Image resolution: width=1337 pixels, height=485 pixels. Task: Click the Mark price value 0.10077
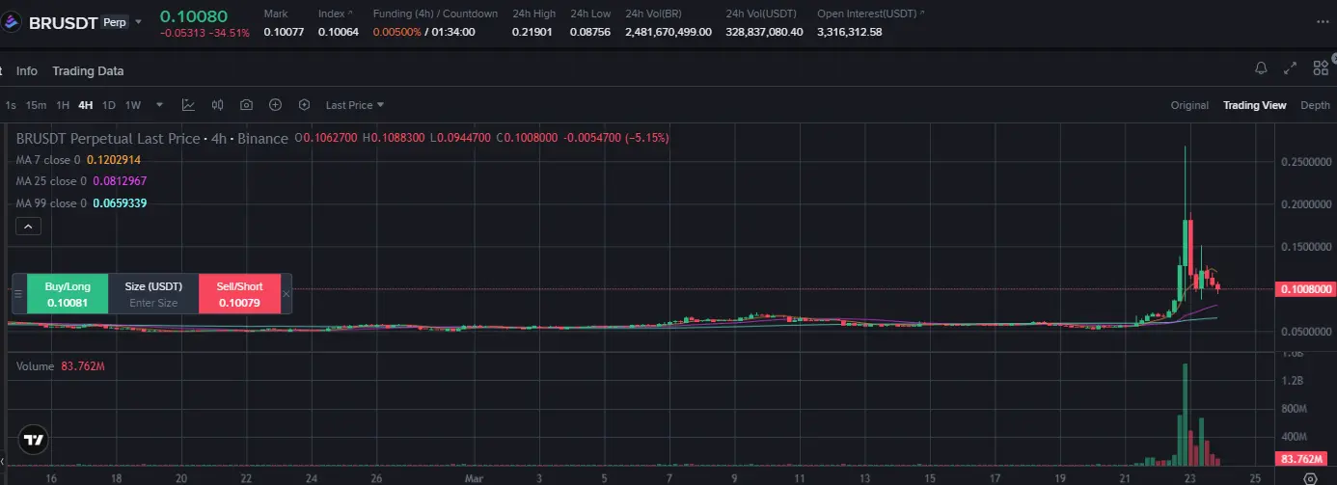(283, 32)
